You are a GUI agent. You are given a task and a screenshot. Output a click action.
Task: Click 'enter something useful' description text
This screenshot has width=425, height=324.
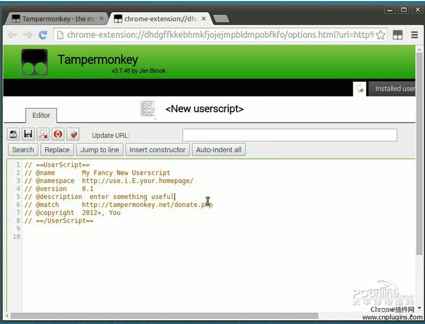(132, 197)
